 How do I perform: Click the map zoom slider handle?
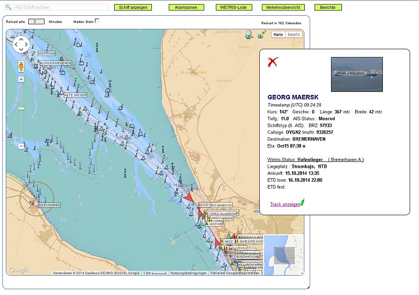[x=21, y=108]
